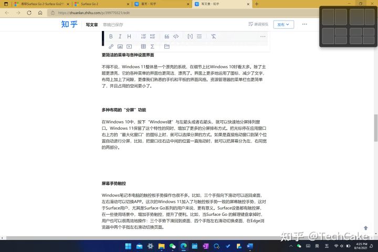Open the editor toolbar more options ellipsis
This screenshot has width=378, height=252.
pos(263,36)
